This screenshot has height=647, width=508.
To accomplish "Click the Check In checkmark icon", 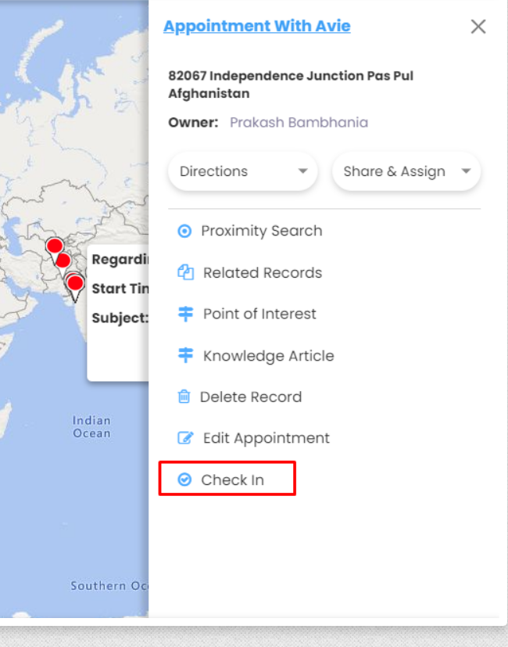I will coord(185,480).
